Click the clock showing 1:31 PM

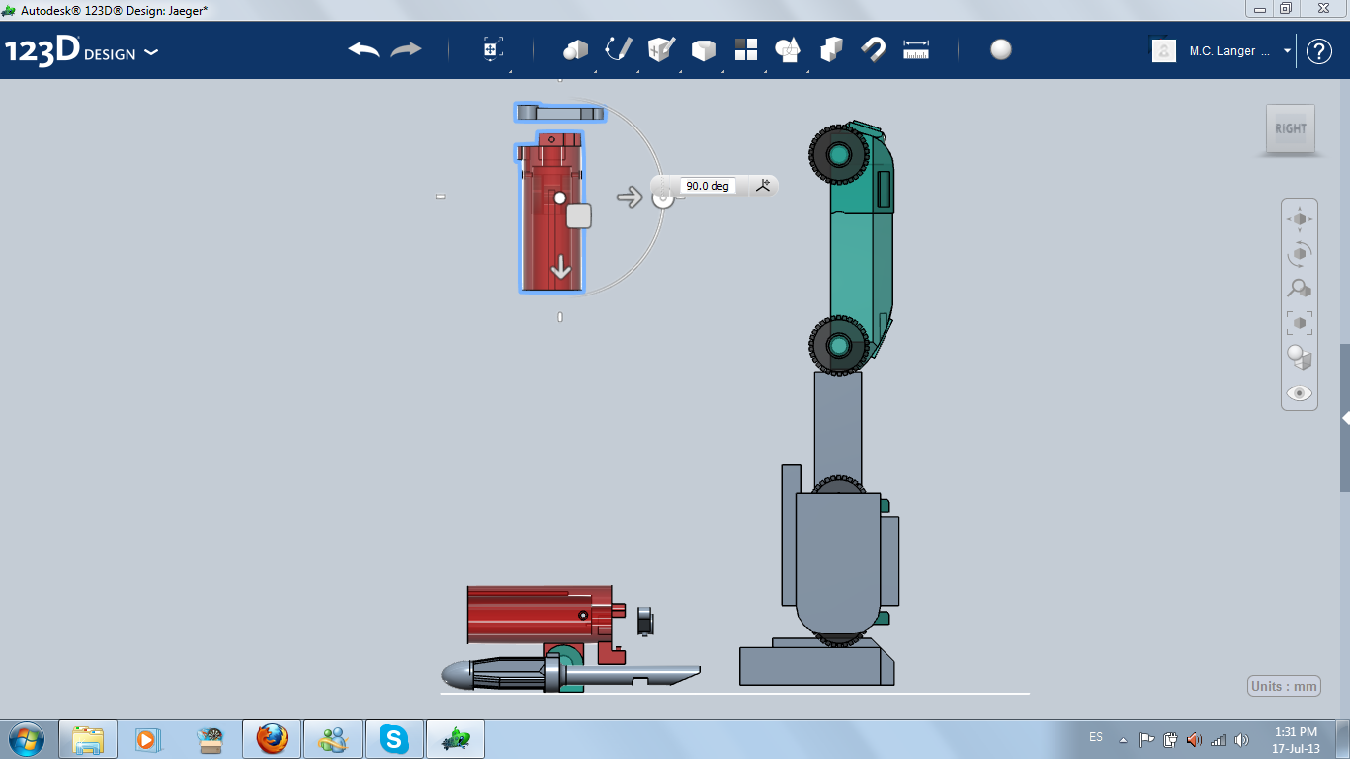(1296, 739)
